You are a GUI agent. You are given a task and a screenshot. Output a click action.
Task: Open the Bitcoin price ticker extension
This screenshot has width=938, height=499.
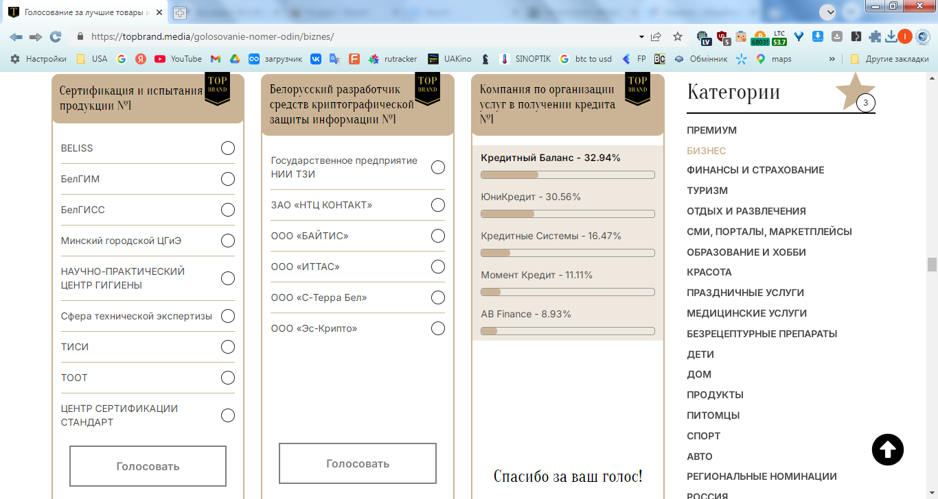[x=759, y=38]
